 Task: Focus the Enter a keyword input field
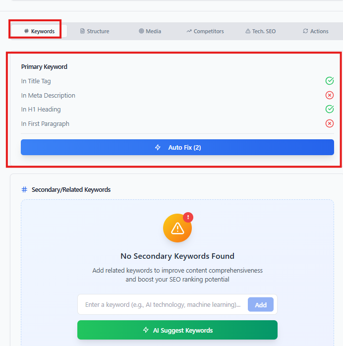[163, 304]
